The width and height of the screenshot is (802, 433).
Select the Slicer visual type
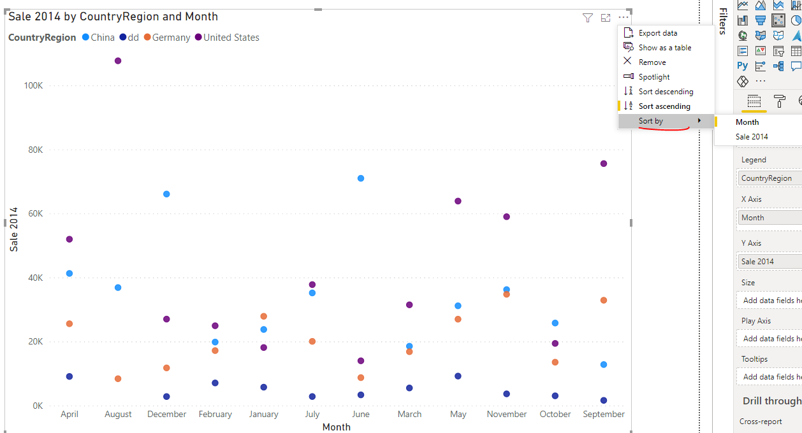[778, 51]
